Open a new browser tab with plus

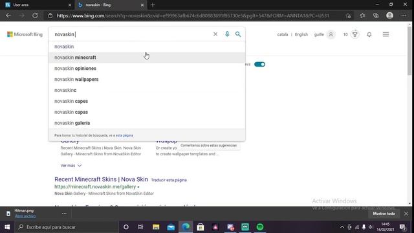pyautogui.click(x=153, y=5)
